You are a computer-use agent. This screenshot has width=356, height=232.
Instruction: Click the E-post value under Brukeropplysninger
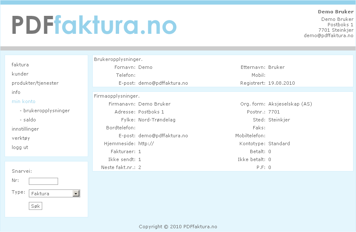(163, 83)
